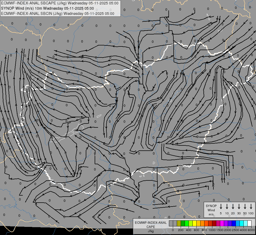The height and width of the screenshot is (235, 256).
Task: Click the wind arrow above the 5 label
Action: pyautogui.click(x=221, y=207)
